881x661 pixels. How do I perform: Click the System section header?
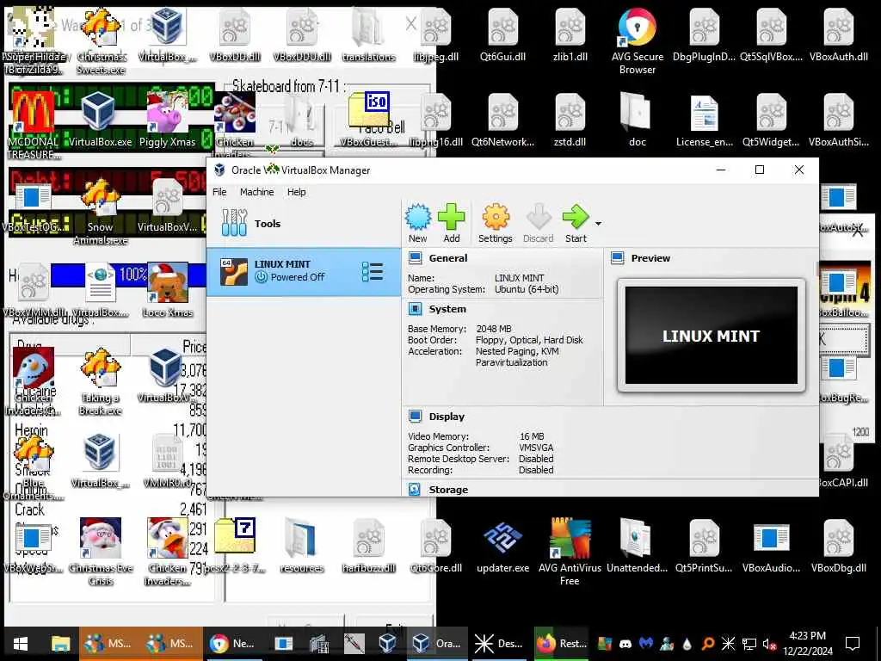pos(447,309)
